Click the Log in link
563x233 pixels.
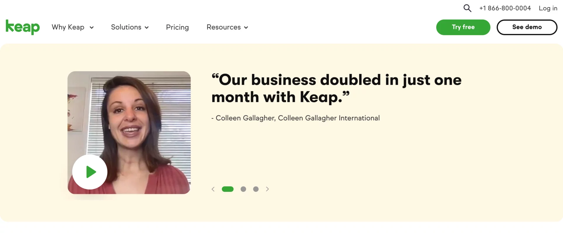[x=548, y=8]
